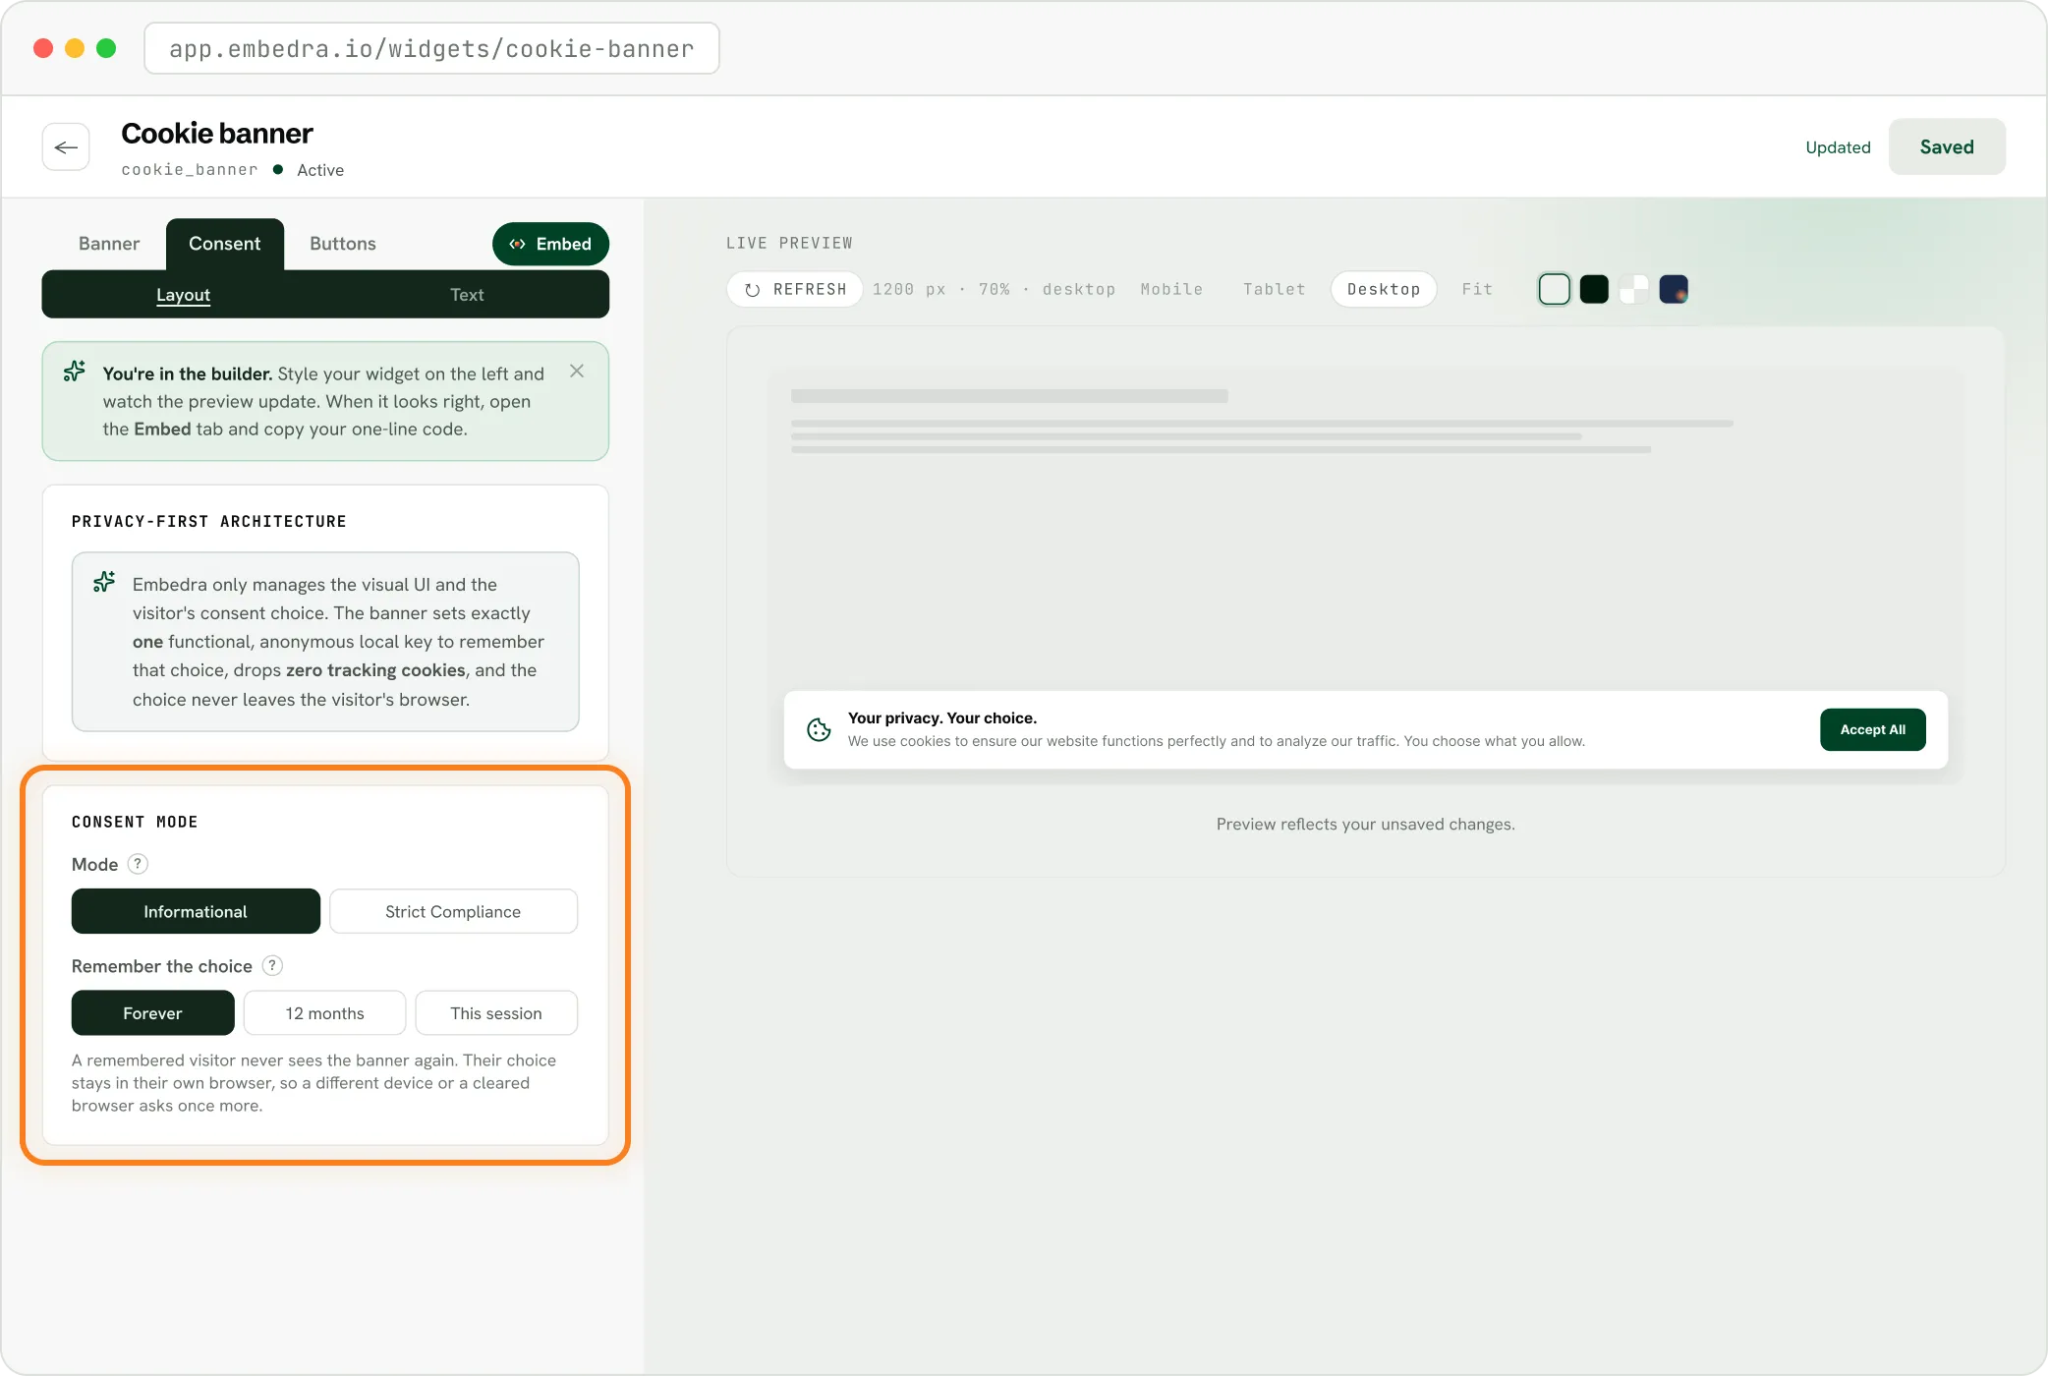This screenshot has height=1376, width=2048.
Task: Set preview to Tablet
Action: tap(1274, 289)
